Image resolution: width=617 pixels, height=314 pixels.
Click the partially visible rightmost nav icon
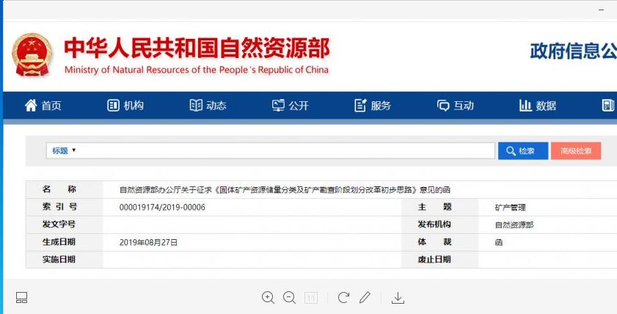point(608,106)
